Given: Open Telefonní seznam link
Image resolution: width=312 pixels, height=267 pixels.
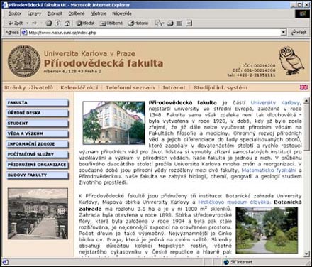Looking at the screenshot, I should (x=130, y=87).
